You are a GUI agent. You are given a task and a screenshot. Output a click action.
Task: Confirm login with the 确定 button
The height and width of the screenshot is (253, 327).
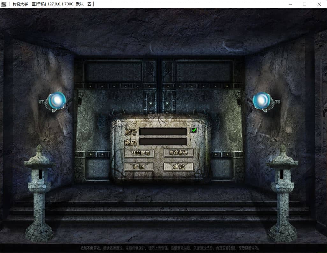pyautogui.click(x=178, y=166)
